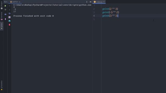Close the python run tab
The height and width of the screenshot is (93, 166).
[20, 2]
